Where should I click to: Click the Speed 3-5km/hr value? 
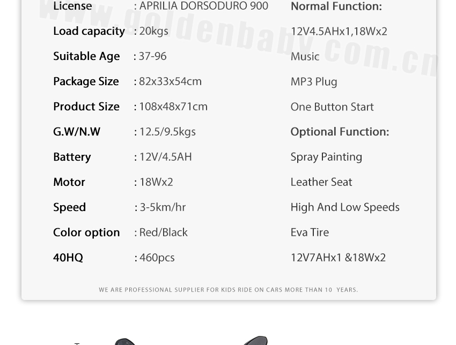point(163,207)
